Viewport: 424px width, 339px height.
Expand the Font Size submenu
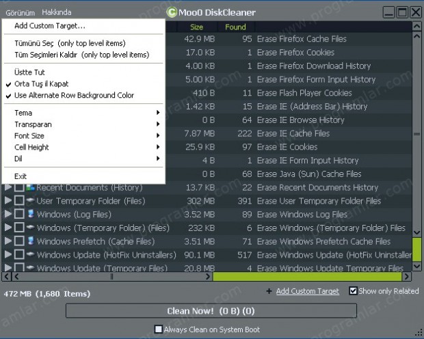coord(83,136)
